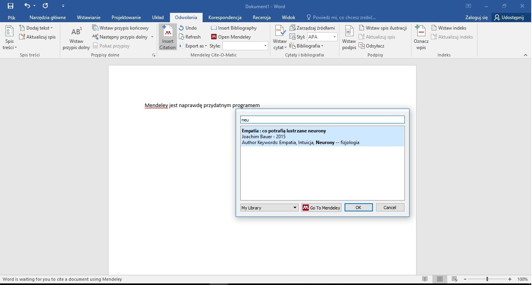Viewport: 532px width, 285px height.
Task: Open the Spis treści table of contents button
Action: pos(9,38)
